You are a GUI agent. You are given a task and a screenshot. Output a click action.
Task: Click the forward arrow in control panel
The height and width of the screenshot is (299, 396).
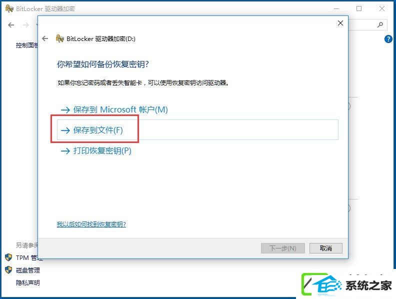pos(26,25)
